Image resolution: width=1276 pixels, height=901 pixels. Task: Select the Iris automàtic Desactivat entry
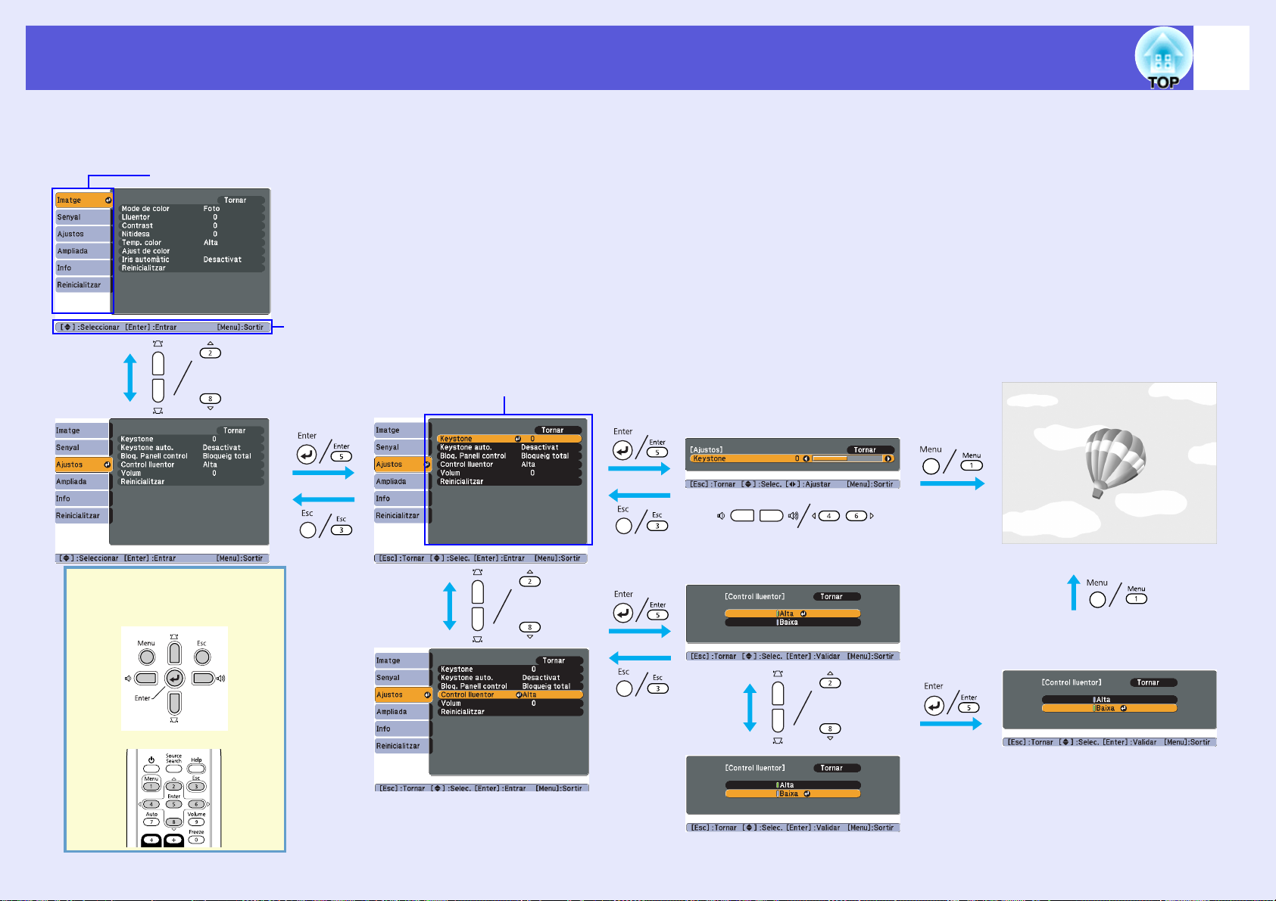(x=192, y=259)
